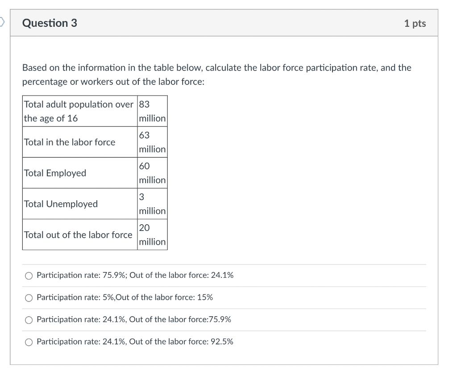Click the 'Total Employed' table cell

[x=80, y=173]
